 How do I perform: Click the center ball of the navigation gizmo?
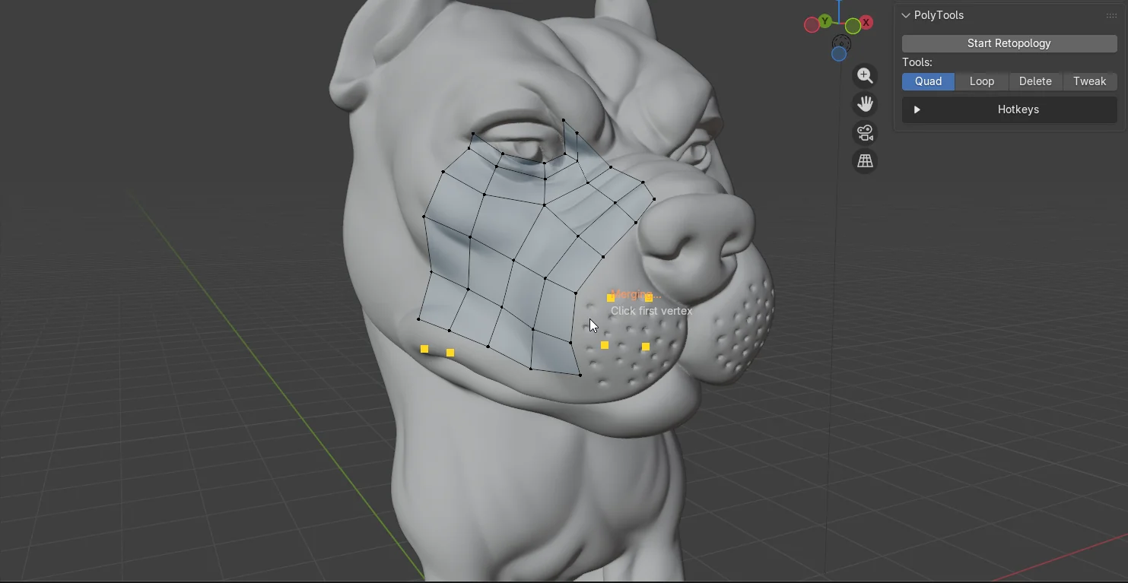point(838,25)
